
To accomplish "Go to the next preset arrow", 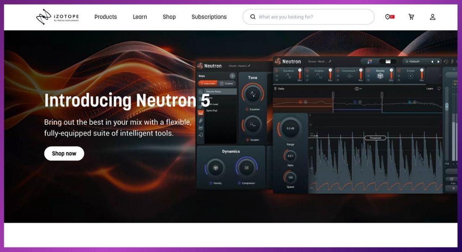I will [x=438, y=62].
